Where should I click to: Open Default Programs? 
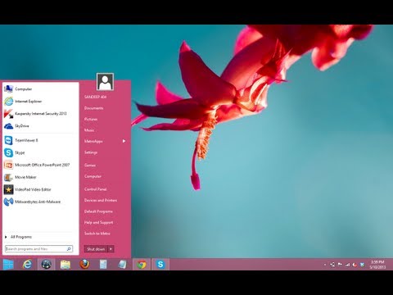tap(98, 211)
